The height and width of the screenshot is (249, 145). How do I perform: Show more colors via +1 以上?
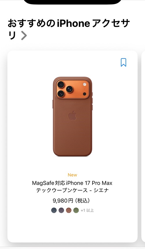(x=87, y=211)
